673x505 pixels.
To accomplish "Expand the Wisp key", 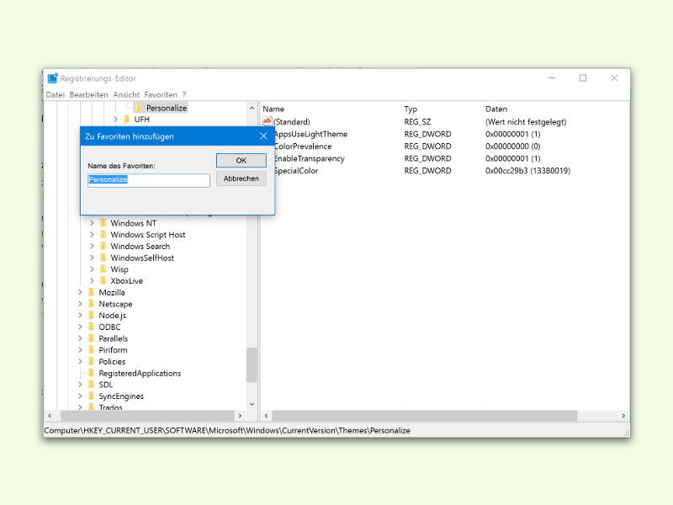I will tap(92, 269).
